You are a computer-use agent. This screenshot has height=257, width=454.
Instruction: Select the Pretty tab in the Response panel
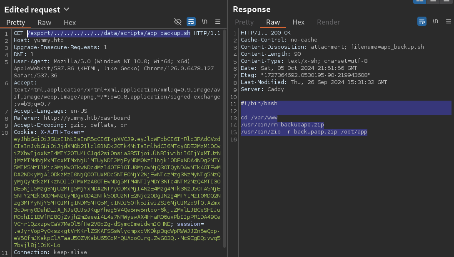[x=244, y=22]
